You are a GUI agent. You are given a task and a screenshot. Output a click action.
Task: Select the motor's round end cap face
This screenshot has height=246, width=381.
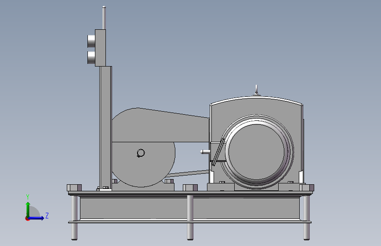[256, 151]
